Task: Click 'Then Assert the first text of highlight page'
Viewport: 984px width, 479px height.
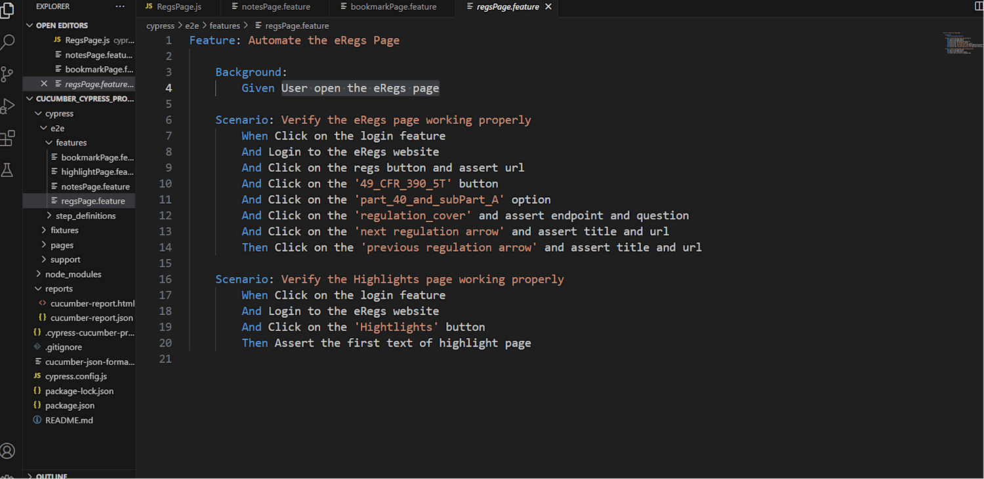Action: (386, 343)
